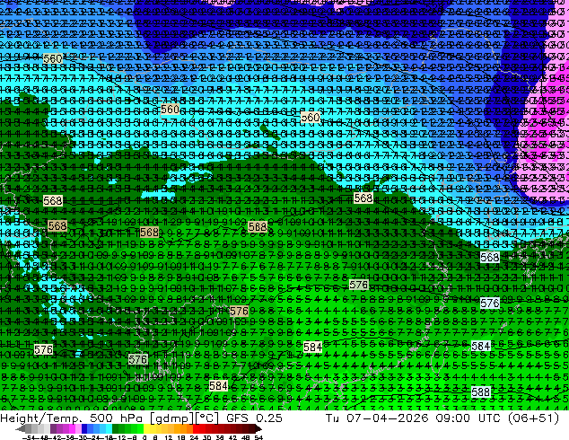Click the yellow swatch above legend value 0
The height and width of the screenshot is (440, 569).
147,428
